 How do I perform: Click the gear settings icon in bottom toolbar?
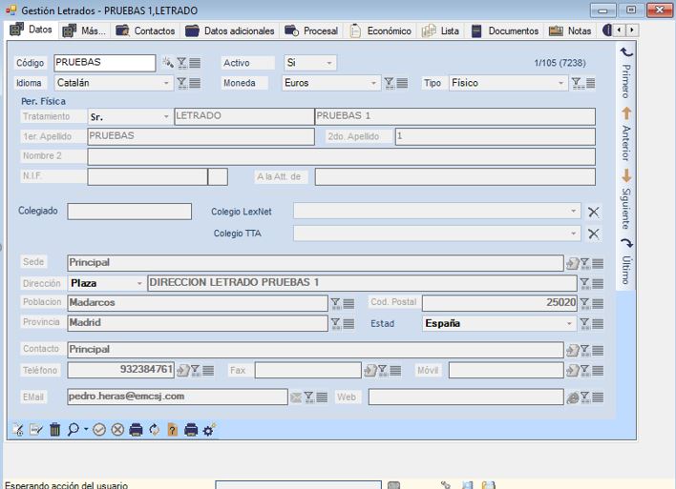(209, 430)
